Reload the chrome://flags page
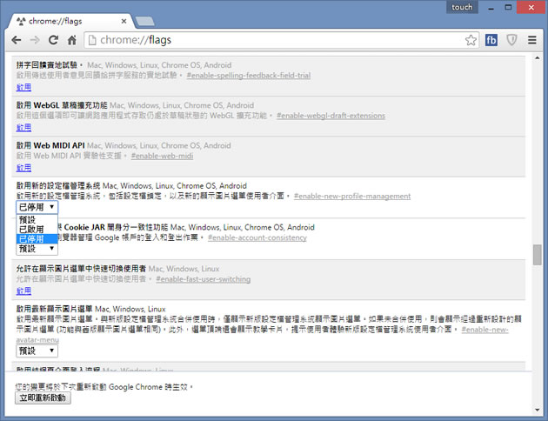 (x=54, y=40)
